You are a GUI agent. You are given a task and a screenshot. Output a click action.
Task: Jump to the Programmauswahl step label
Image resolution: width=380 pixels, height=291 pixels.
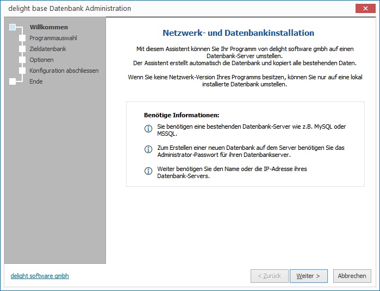53,38
